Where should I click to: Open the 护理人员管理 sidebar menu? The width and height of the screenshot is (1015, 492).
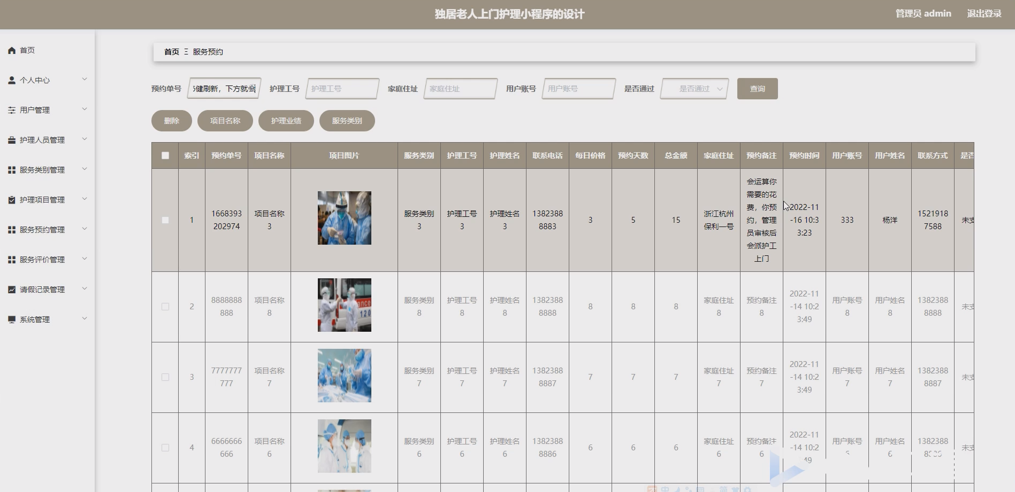pyautogui.click(x=47, y=140)
